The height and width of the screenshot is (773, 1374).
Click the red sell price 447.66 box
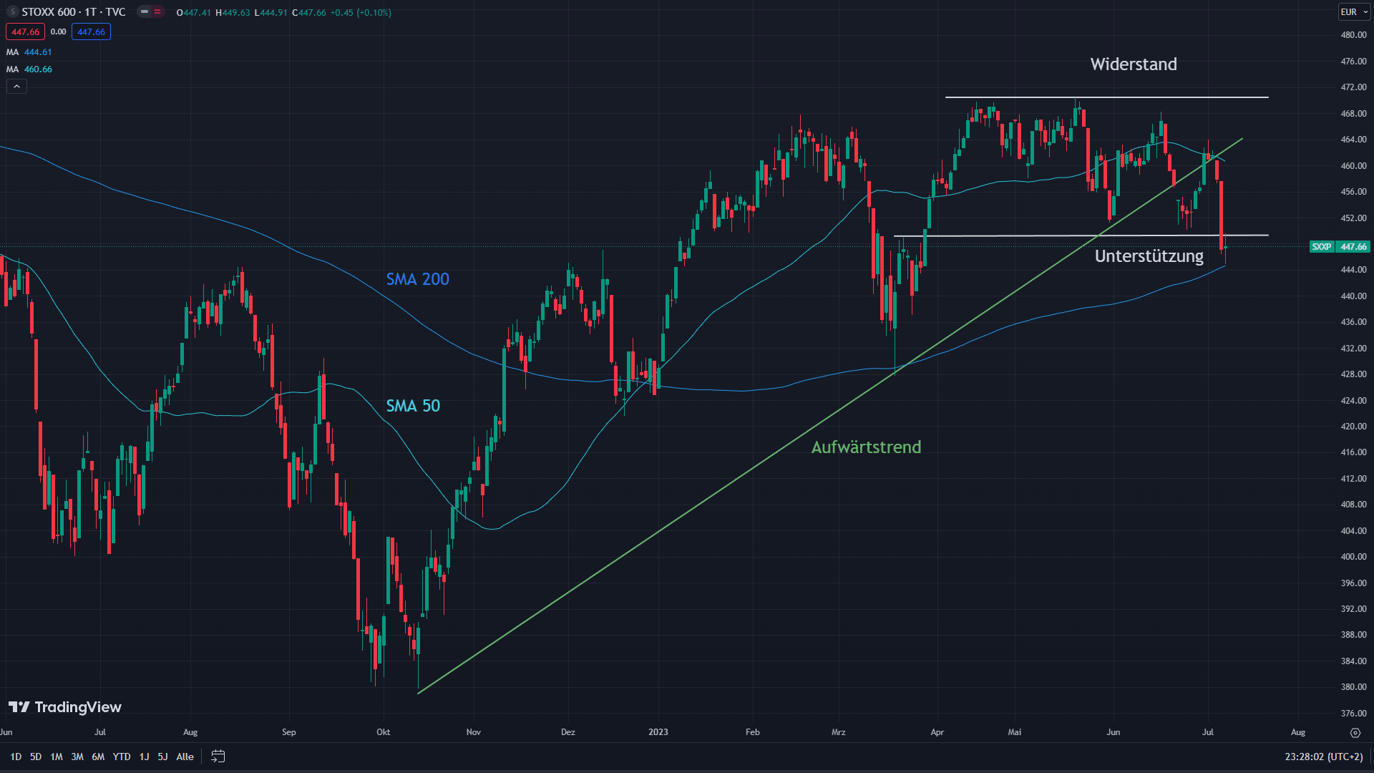[26, 32]
